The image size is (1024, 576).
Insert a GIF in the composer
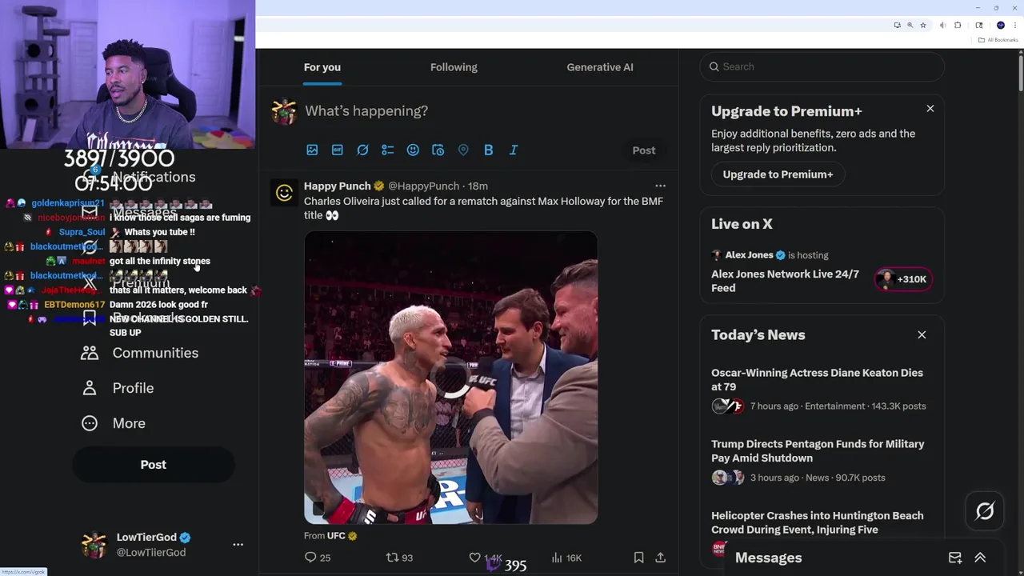click(x=338, y=150)
